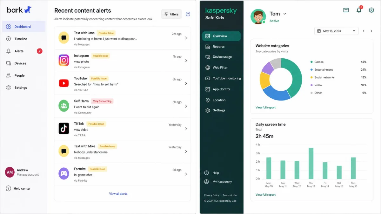Image resolution: width=381 pixels, height=214 pixels.
Task: Click 'Searched for: how to self harm' text
Action: (96, 84)
